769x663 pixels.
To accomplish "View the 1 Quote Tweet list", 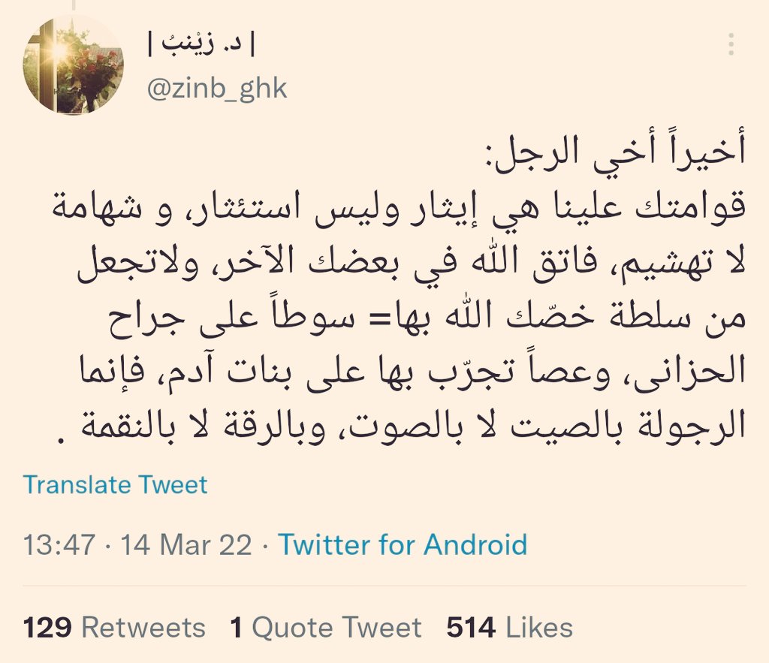I will (326, 628).
